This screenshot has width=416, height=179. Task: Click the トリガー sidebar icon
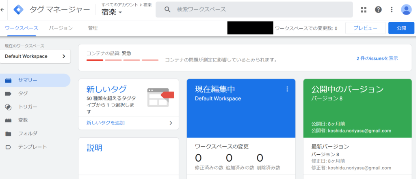[8, 107]
